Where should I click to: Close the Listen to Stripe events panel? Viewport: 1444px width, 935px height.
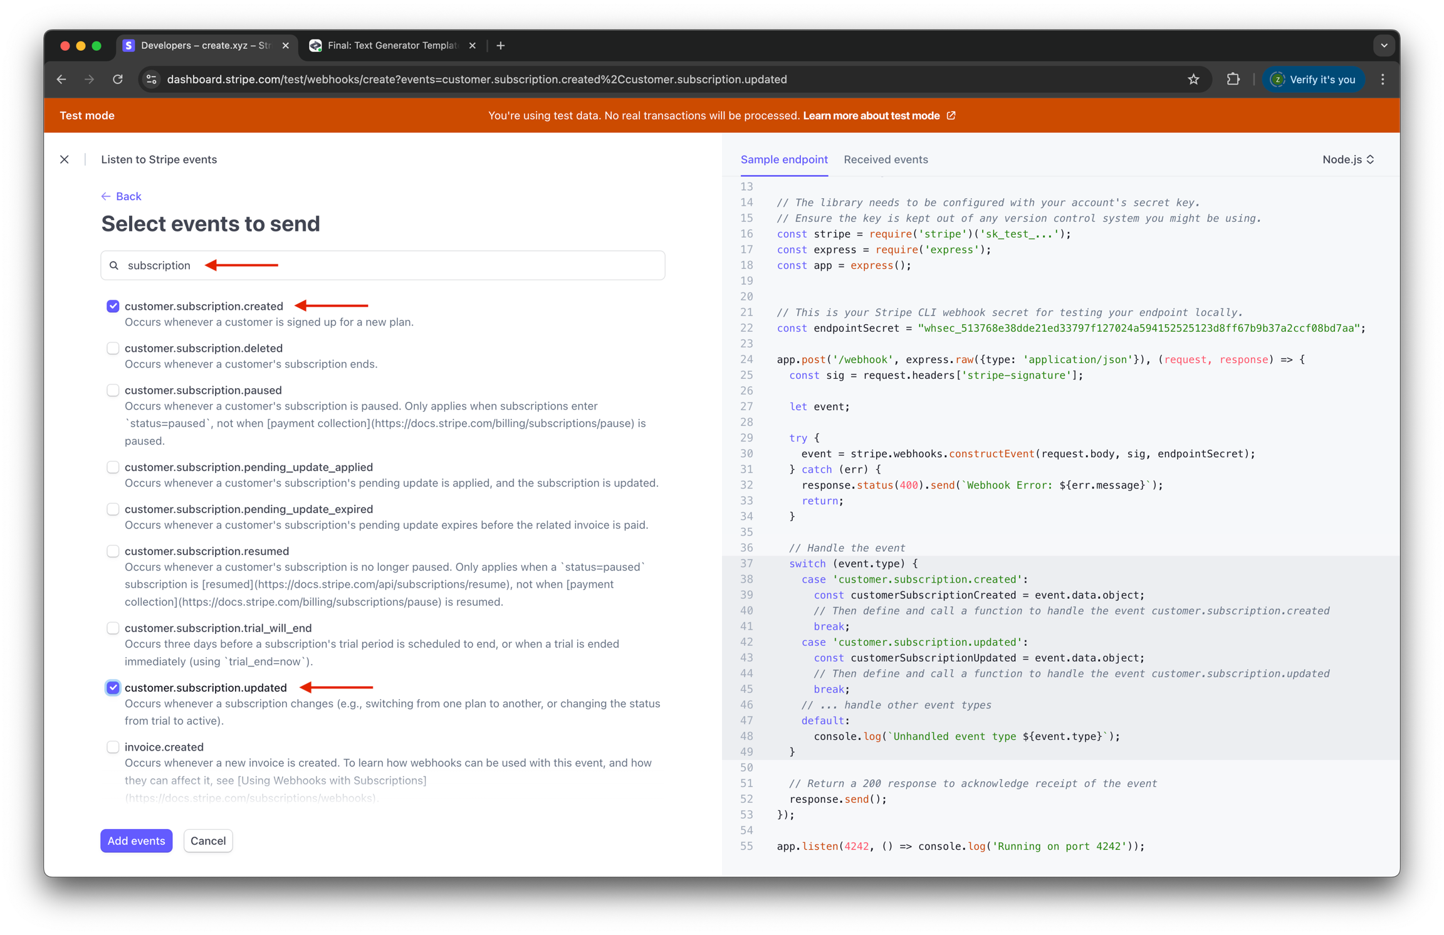[x=65, y=159]
